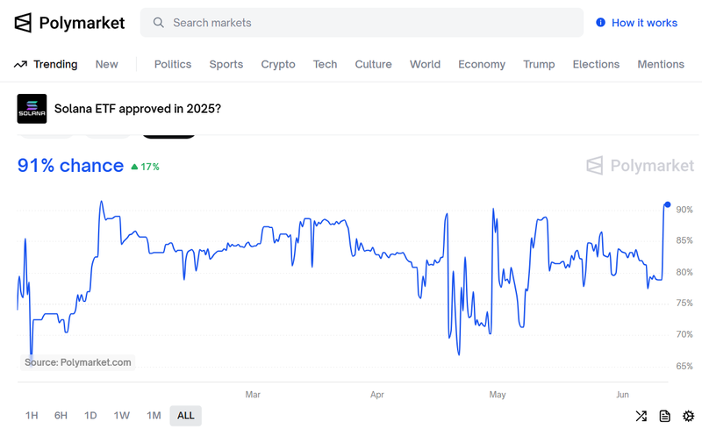Open the Tech category
Screen dimensions: 702x436
click(x=325, y=64)
